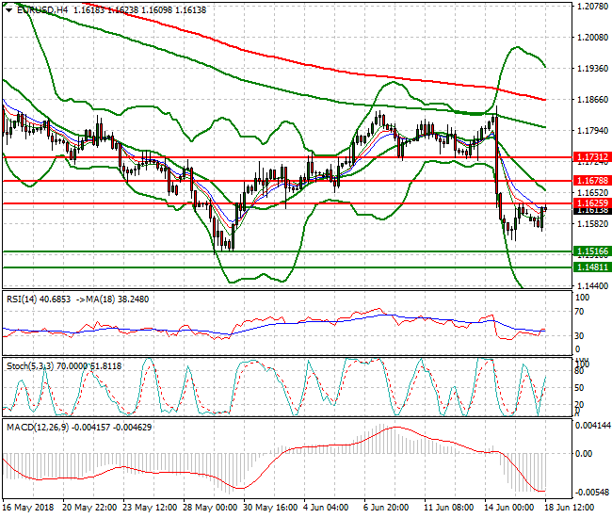The width and height of the screenshot is (612, 518).
Task: Select the 16 May 2018 date label
Action: (x=28, y=508)
